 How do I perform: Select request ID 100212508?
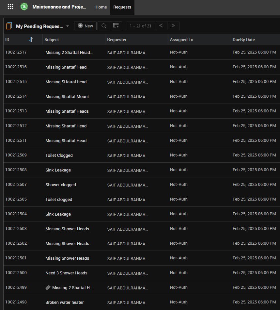pyautogui.click(x=16, y=170)
